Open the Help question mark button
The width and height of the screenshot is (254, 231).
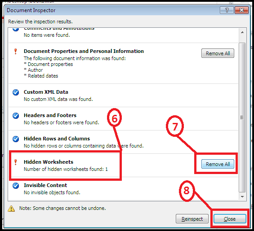point(227,10)
